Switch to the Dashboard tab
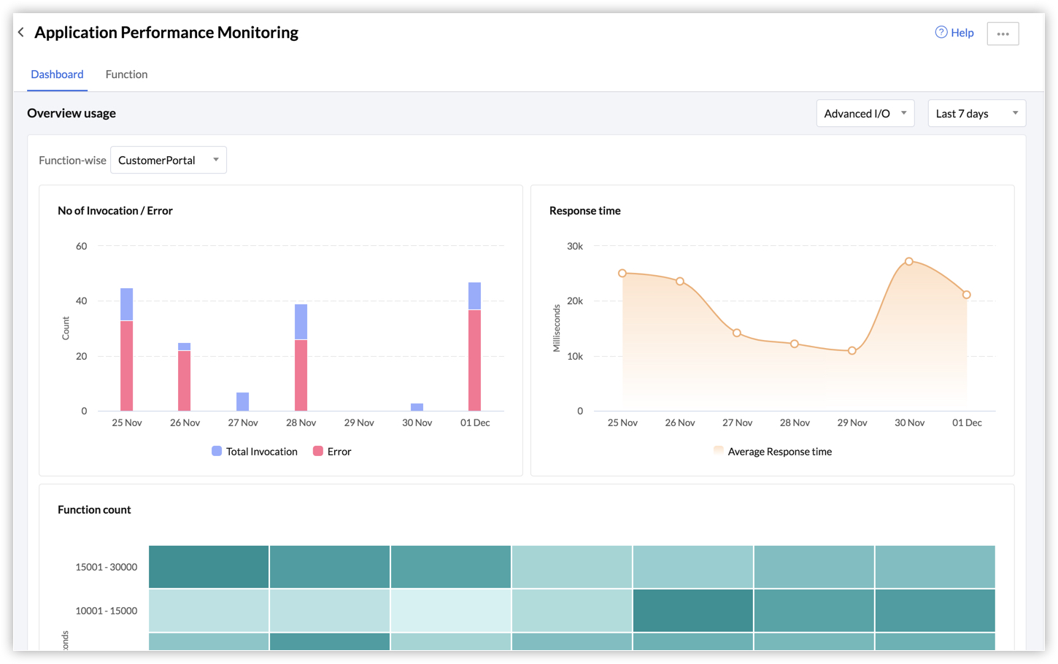This screenshot has height=664, width=1058. [x=57, y=74]
